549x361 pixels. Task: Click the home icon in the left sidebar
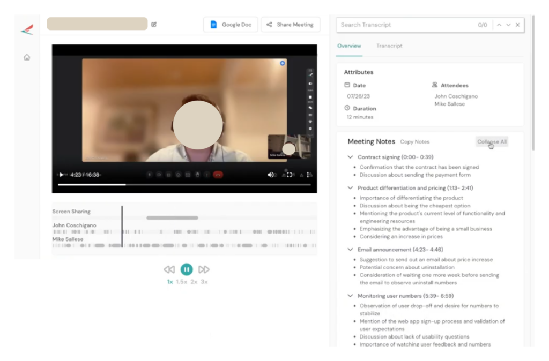[x=26, y=57]
